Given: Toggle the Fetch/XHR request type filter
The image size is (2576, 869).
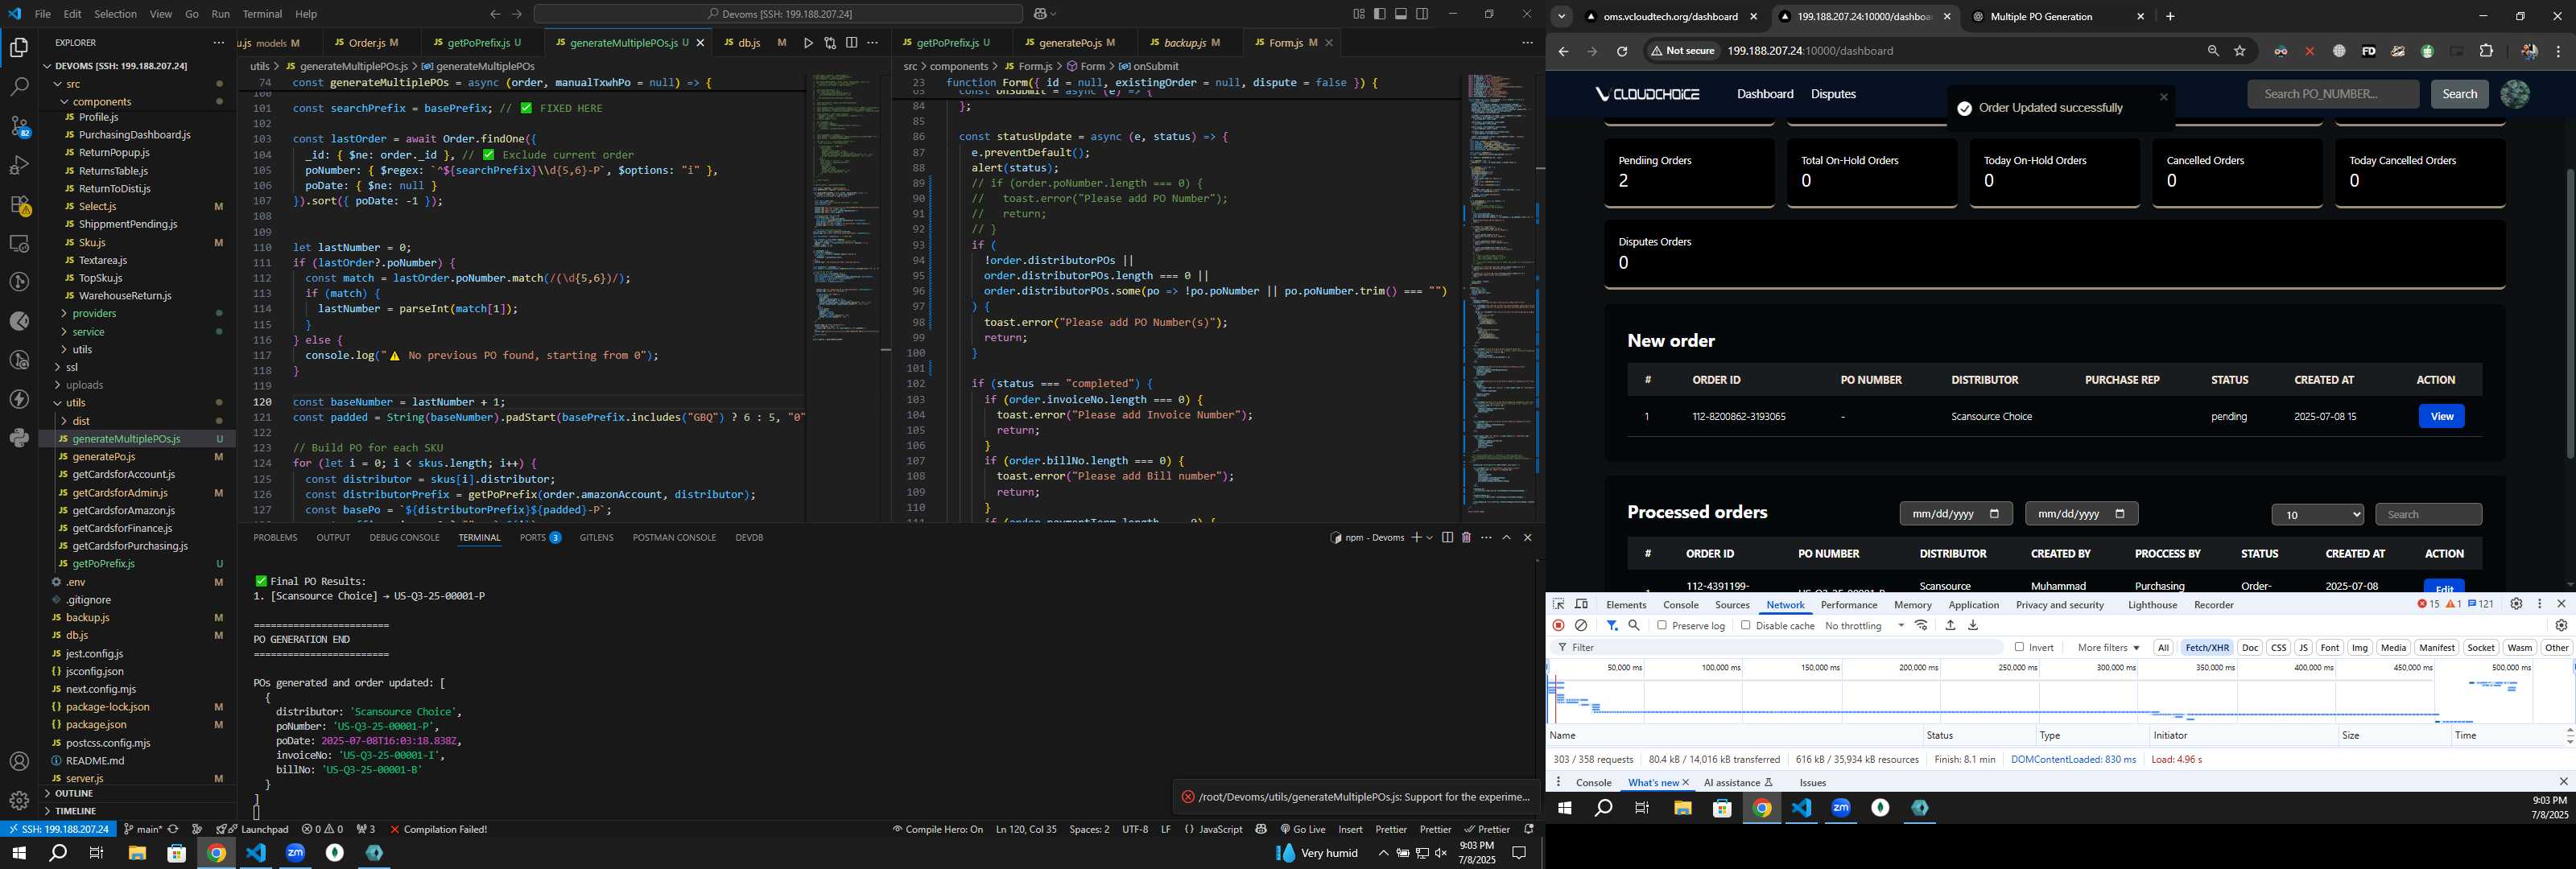Looking at the screenshot, I should (x=2207, y=647).
